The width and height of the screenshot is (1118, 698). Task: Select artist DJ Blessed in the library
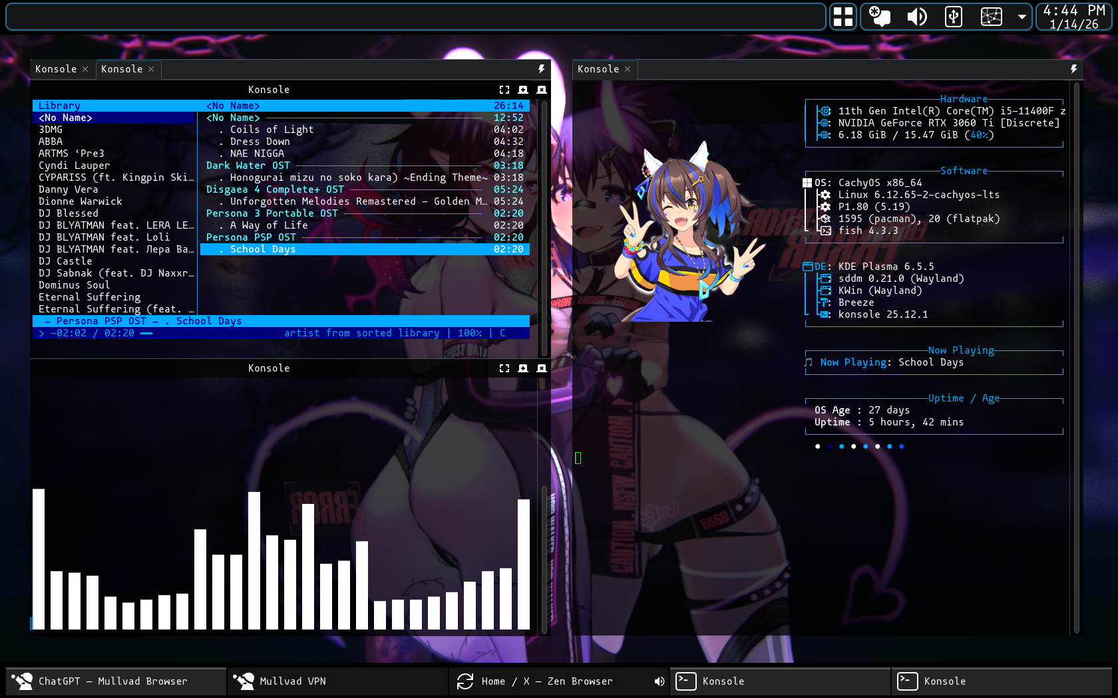68,213
